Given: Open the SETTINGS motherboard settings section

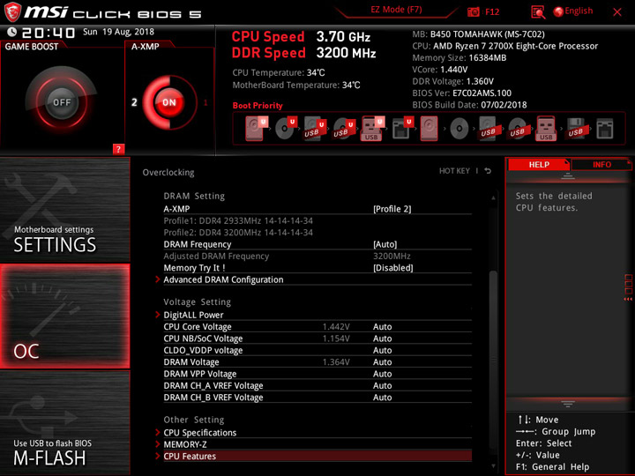Looking at the screenshot, I should 64,210.
